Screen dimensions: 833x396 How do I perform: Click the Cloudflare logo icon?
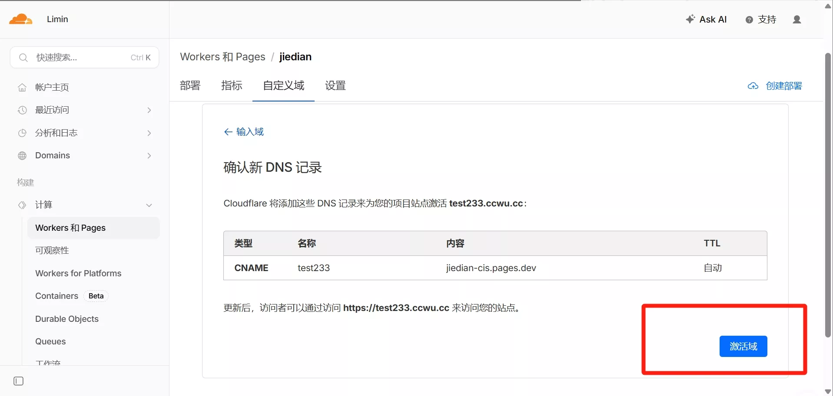click(x=20, y=19)
